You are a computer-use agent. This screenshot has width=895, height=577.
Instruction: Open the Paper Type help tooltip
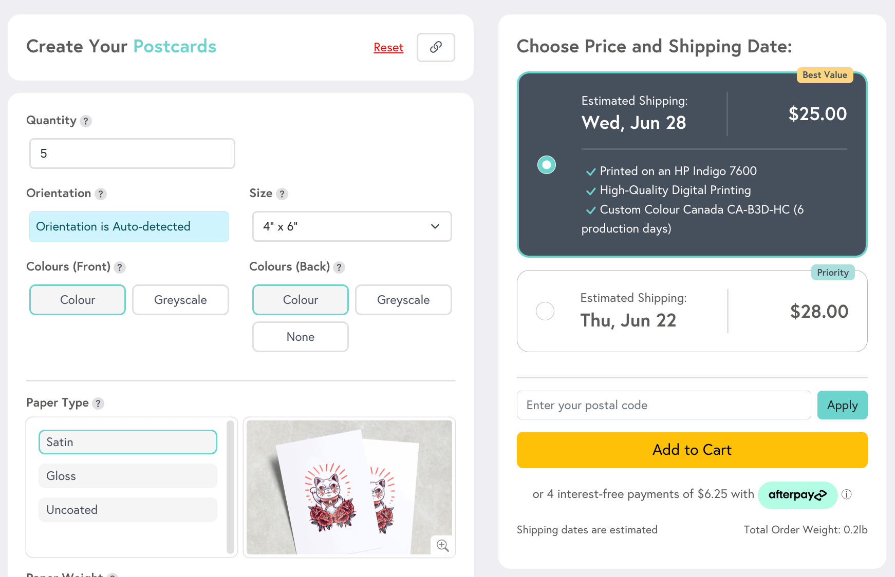click(99, 403)
